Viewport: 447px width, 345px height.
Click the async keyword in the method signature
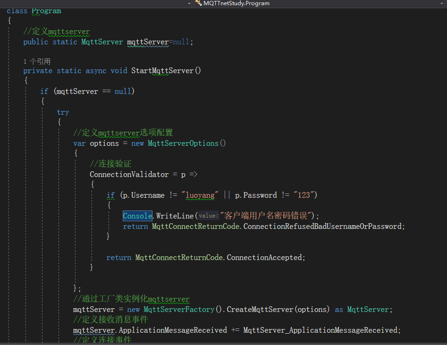click(96, 71)
